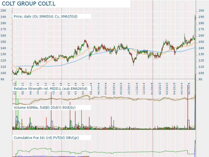Click the 07/2014 date axis label
The width and height of the screenshot is (209, 157).
point(106,89)
